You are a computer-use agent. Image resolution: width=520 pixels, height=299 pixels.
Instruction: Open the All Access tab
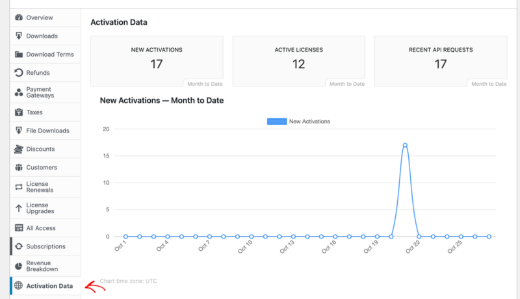point(45,228)
